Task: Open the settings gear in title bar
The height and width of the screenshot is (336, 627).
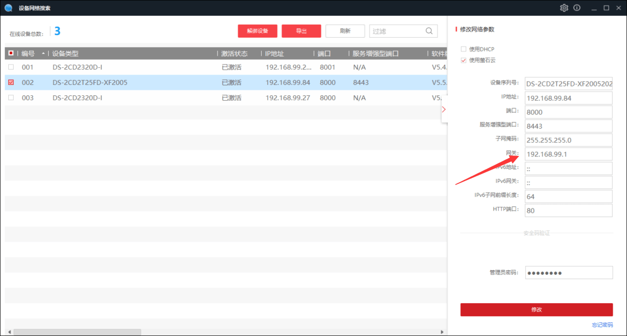Action: (x=564, y=8)
